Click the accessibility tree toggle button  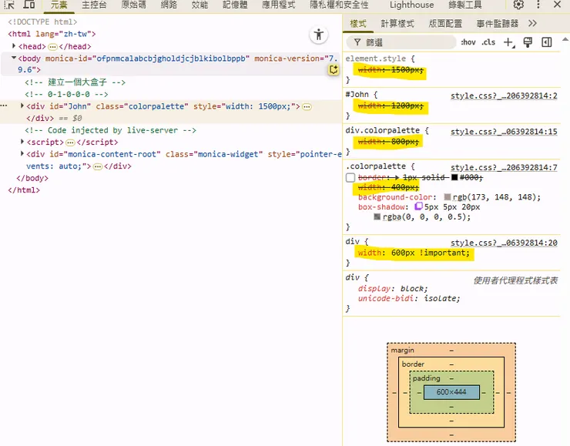coord(319,35)
